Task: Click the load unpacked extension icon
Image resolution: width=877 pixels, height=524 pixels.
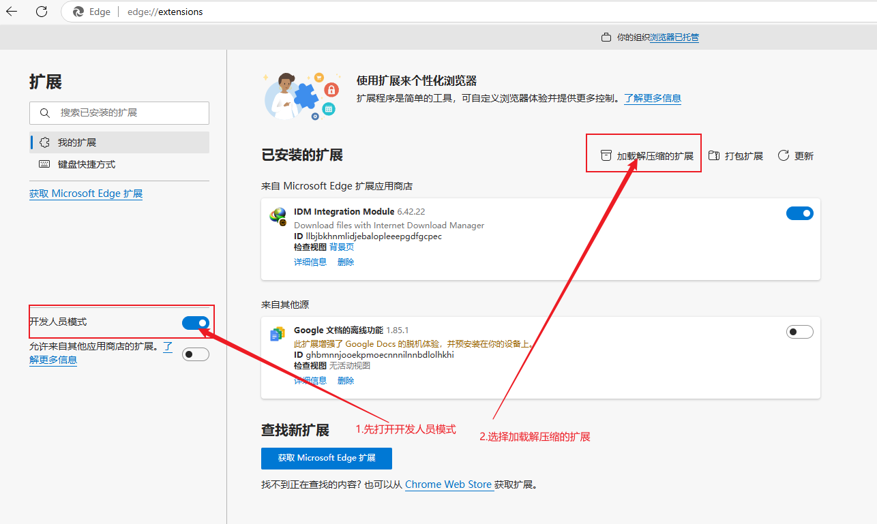Action: 606,156
